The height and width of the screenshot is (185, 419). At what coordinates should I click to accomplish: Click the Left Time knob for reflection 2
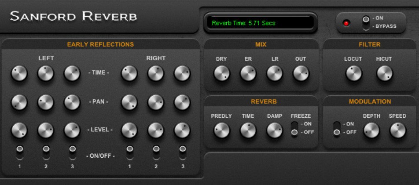46,73
